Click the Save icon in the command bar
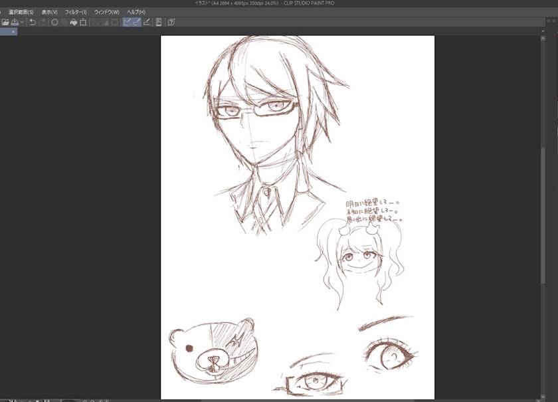 [15, 22]
